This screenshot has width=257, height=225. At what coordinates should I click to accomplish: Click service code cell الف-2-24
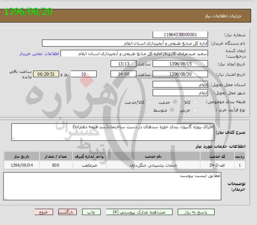click(x=217, y=165)
